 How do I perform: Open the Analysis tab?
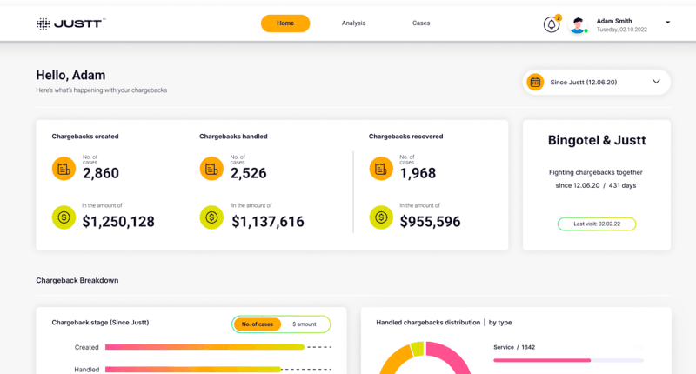[x=353, y=23]
